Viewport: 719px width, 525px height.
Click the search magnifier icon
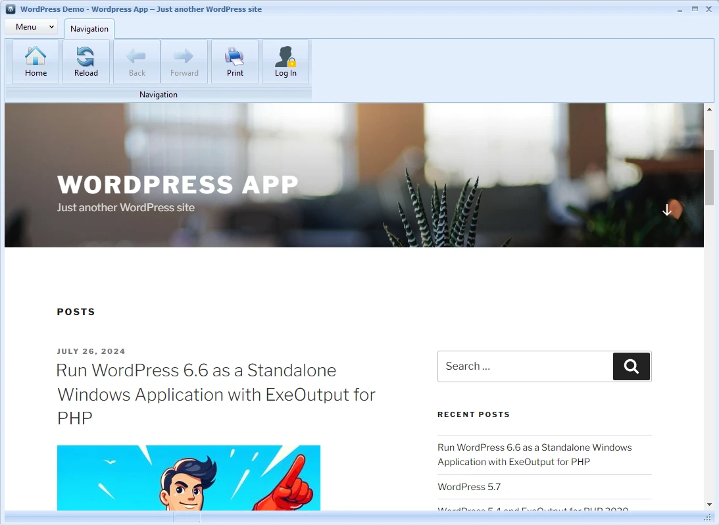(631, 366)
